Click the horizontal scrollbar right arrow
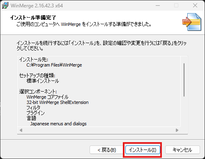205x159 pixels. coord(177,130)
